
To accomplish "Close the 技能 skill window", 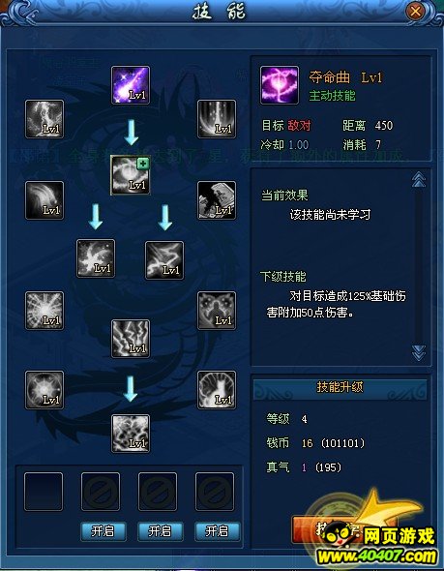I will 415,12.
